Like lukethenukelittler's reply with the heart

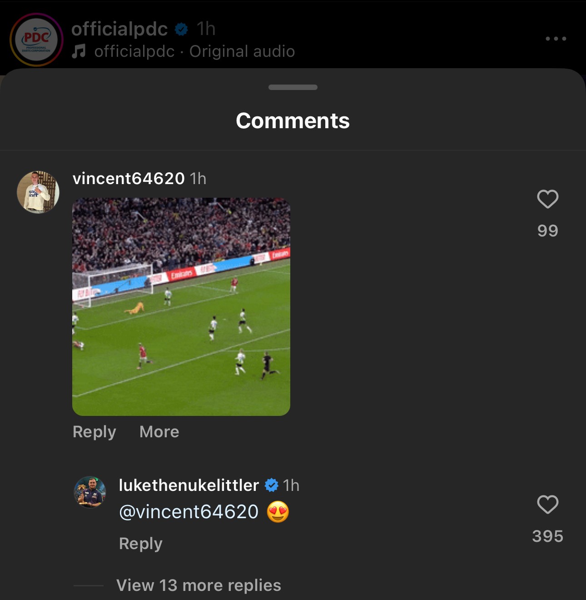click(x=547, y=505)
